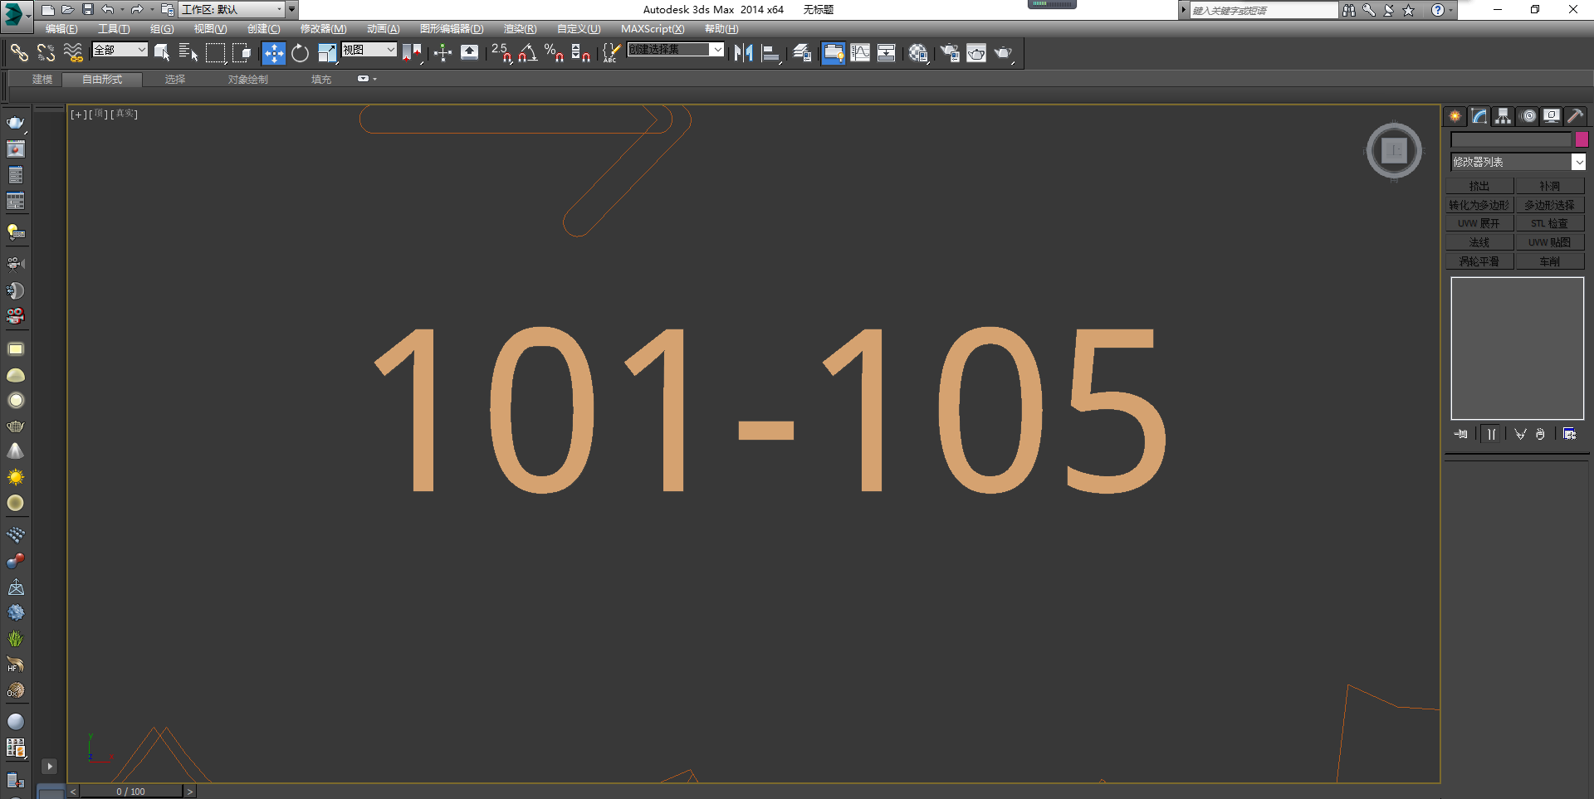Open the Material Editor
This screenshot has height=799, width=1594.
click(x=917, y=53)
